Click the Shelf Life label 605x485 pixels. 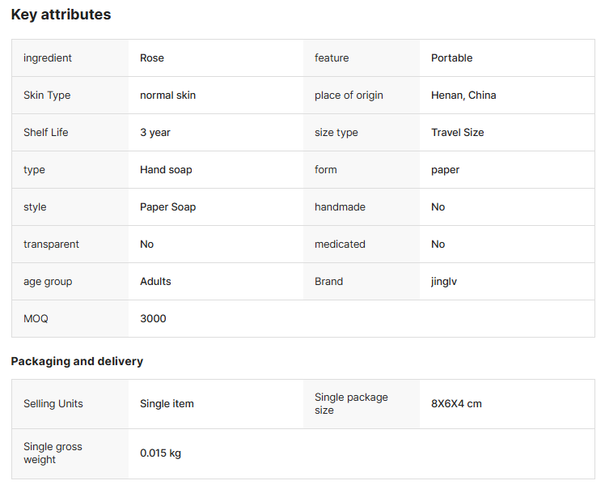[46, 133]
